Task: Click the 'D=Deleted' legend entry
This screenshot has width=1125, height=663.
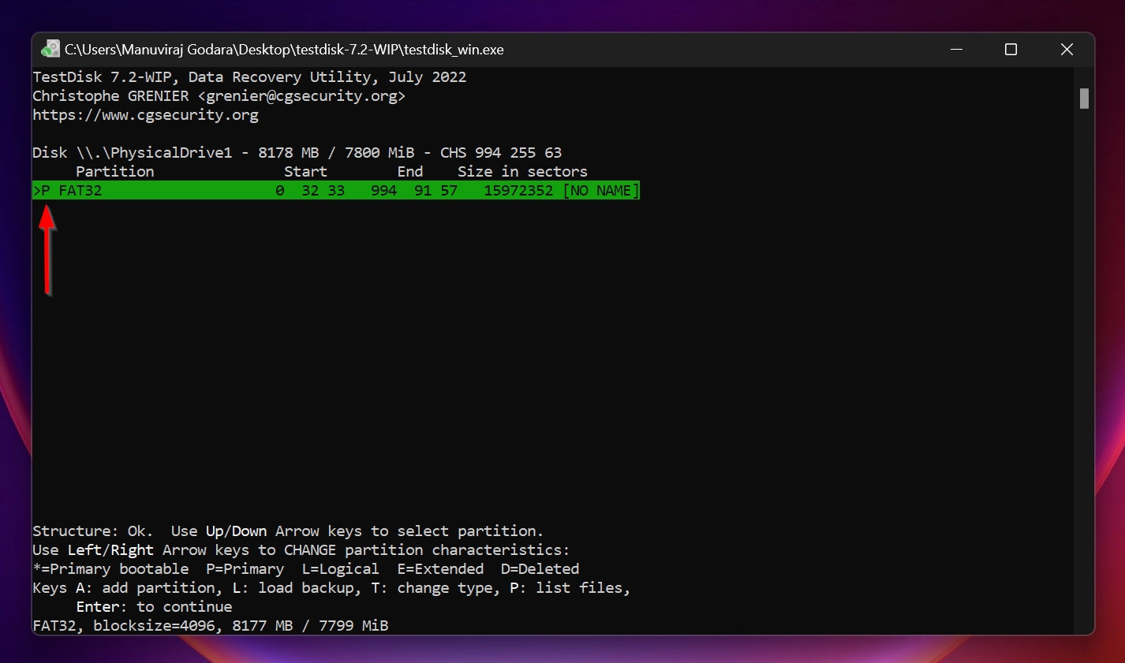Action: [x=540, y=568]
